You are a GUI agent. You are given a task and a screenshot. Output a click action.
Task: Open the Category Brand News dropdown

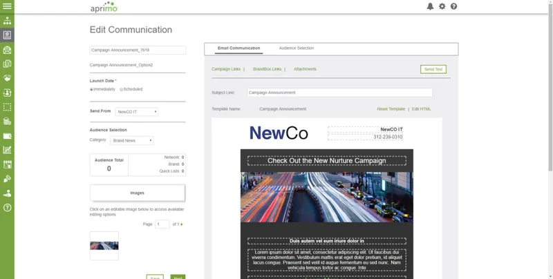coord(132,141)
